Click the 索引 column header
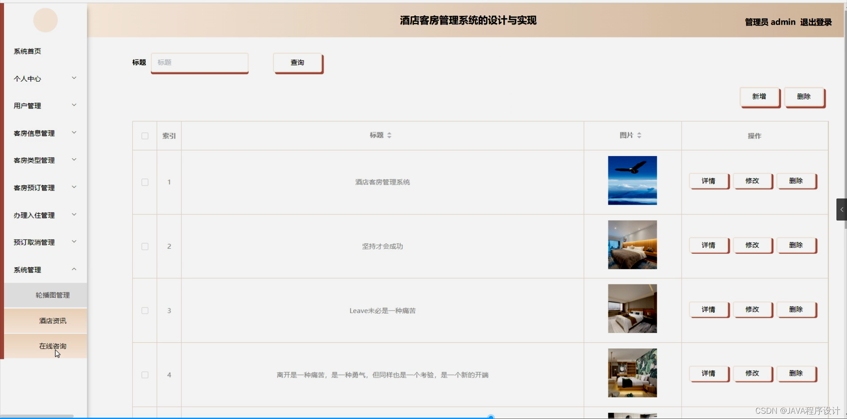The width and height of the screenshot is (847, 419). [x=169, y=136]
